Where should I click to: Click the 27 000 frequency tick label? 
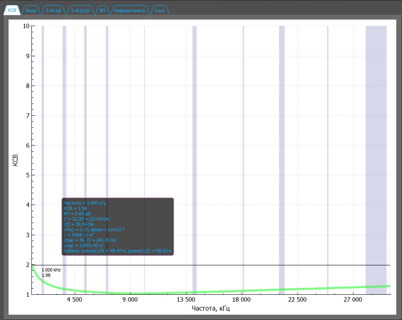point(353,300)
